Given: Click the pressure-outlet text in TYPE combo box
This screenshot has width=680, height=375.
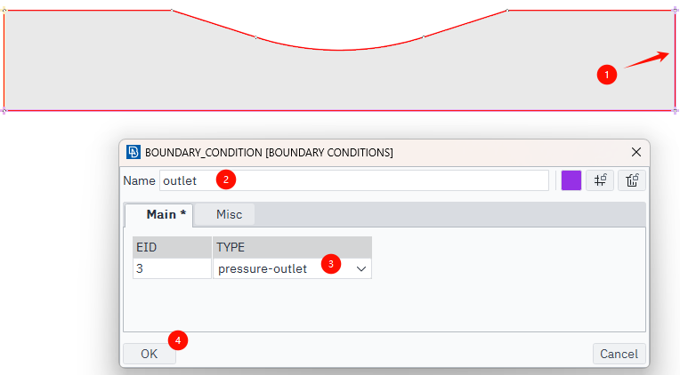Looking at the screenshot, I should point(263,267).
